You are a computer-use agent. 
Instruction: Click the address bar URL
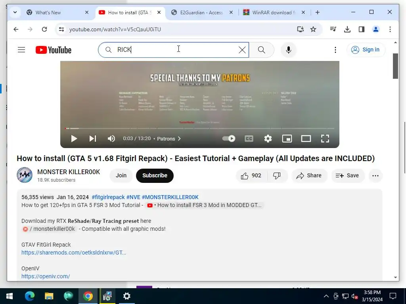tap(115, 29)
